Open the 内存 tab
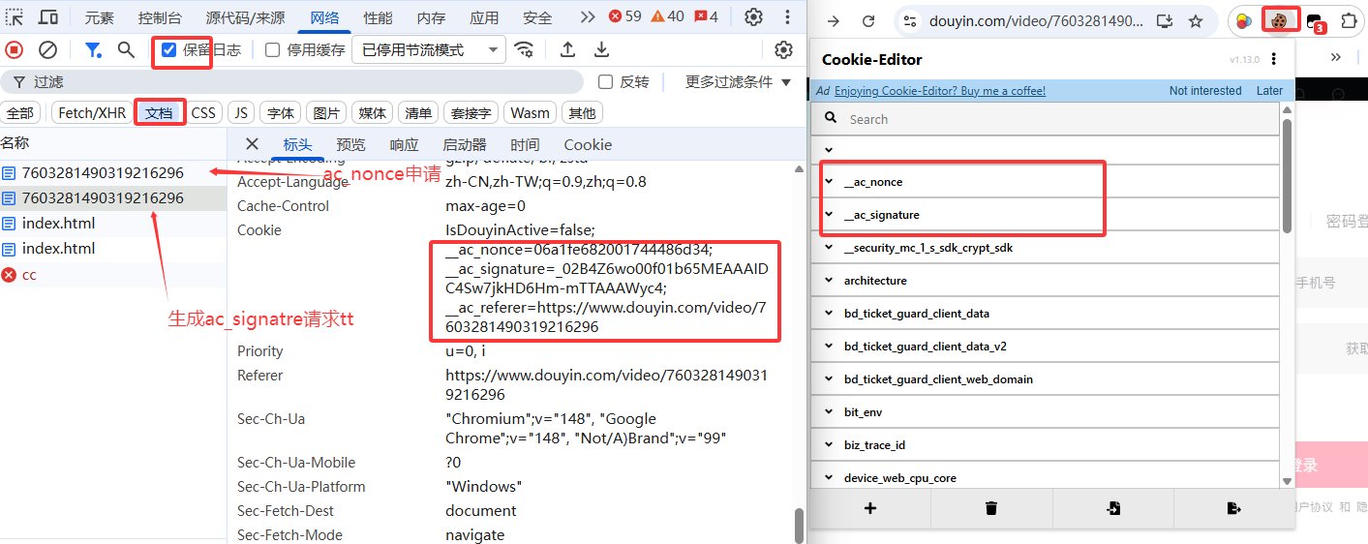 pos(431,17)
